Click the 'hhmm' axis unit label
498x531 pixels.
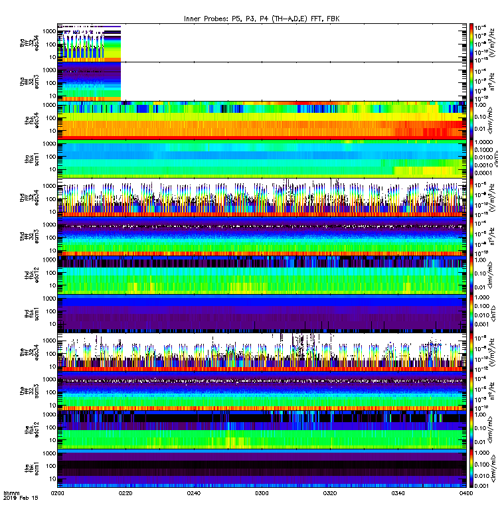[x=11, y=493]
